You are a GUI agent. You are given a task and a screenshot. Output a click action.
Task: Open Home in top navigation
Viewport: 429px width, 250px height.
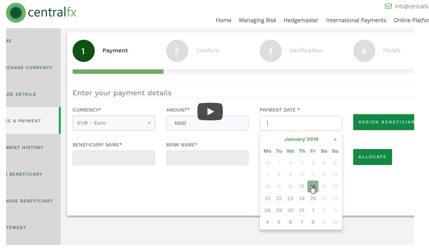[223, 20]
